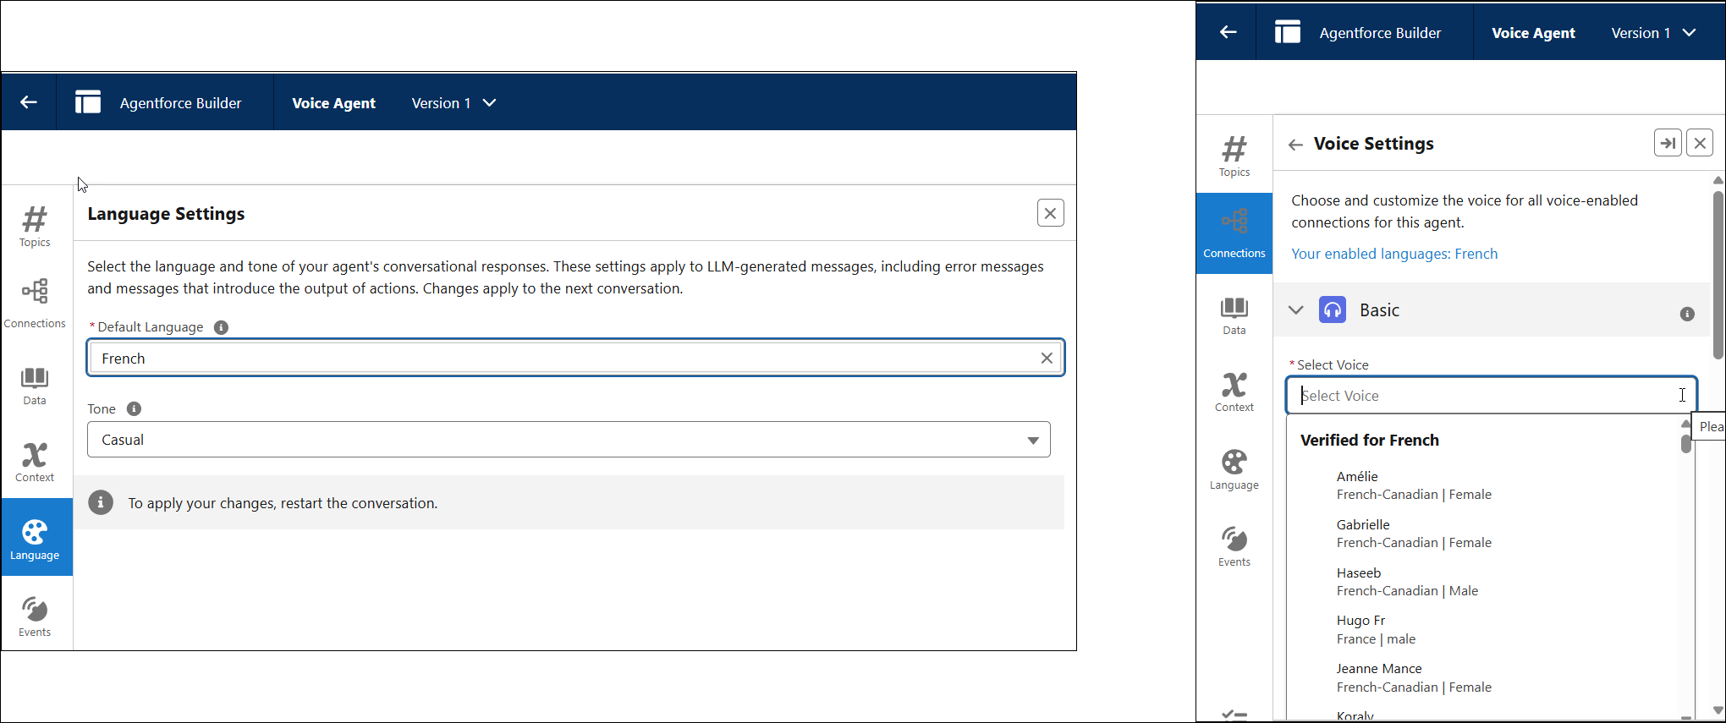Image resolution: width=1726 pixels, height=723 pixels.
Task: Open Data in the right window sidebar
Action: (x=1234, y=316)
